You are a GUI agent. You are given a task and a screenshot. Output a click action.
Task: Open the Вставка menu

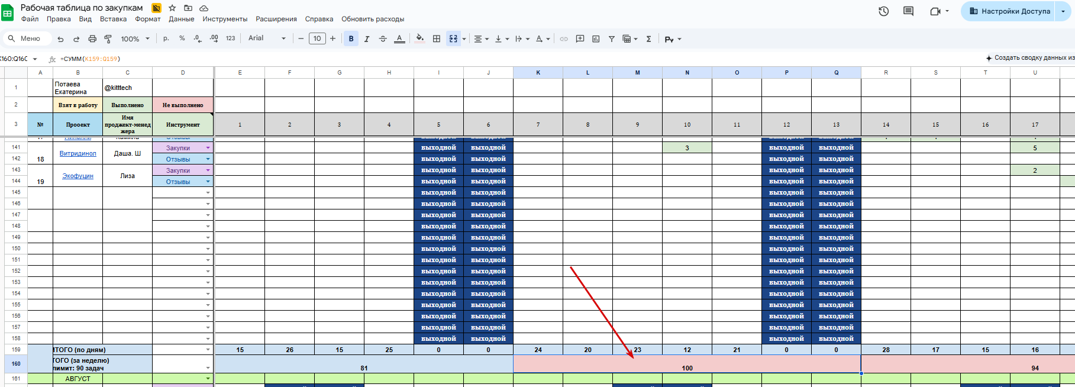[113, 19]
